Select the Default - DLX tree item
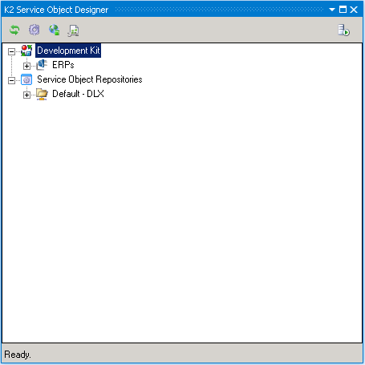 [x=78, y=94]
